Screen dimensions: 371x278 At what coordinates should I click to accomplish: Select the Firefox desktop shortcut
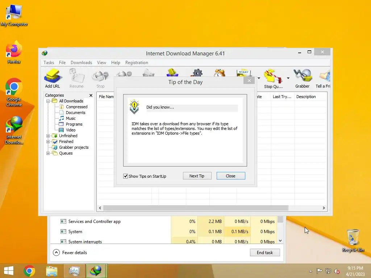click(14, 52)
